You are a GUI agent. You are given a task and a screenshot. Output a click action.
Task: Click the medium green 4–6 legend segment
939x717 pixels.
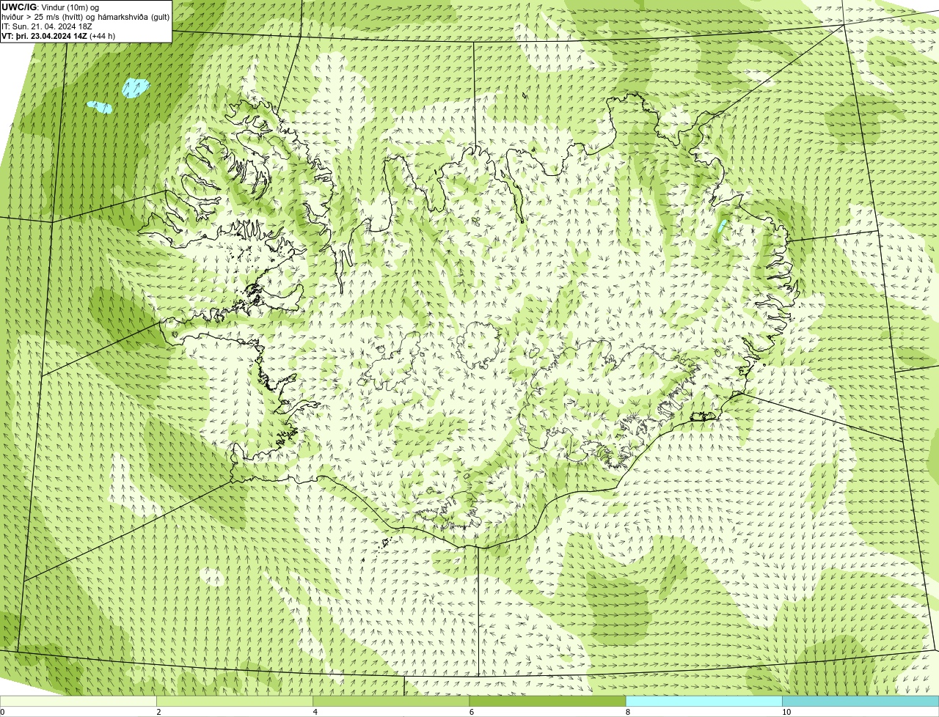click(390, 701)
